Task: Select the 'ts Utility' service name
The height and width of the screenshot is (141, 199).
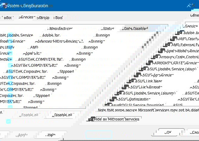Action: [7, 47]
